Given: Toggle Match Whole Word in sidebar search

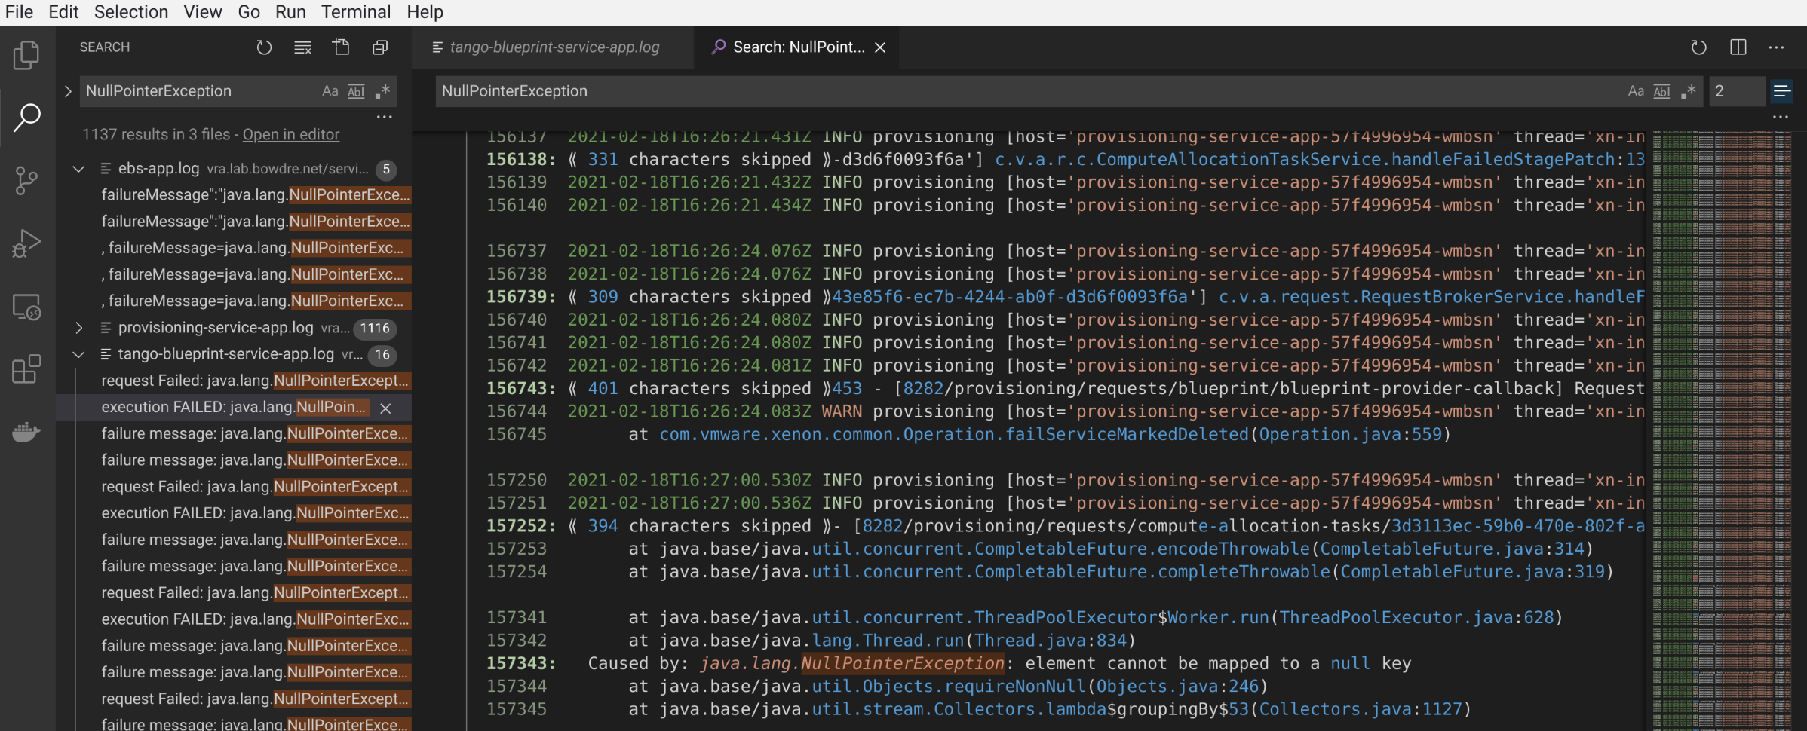Looking at the screenshot, I should 356,91.
